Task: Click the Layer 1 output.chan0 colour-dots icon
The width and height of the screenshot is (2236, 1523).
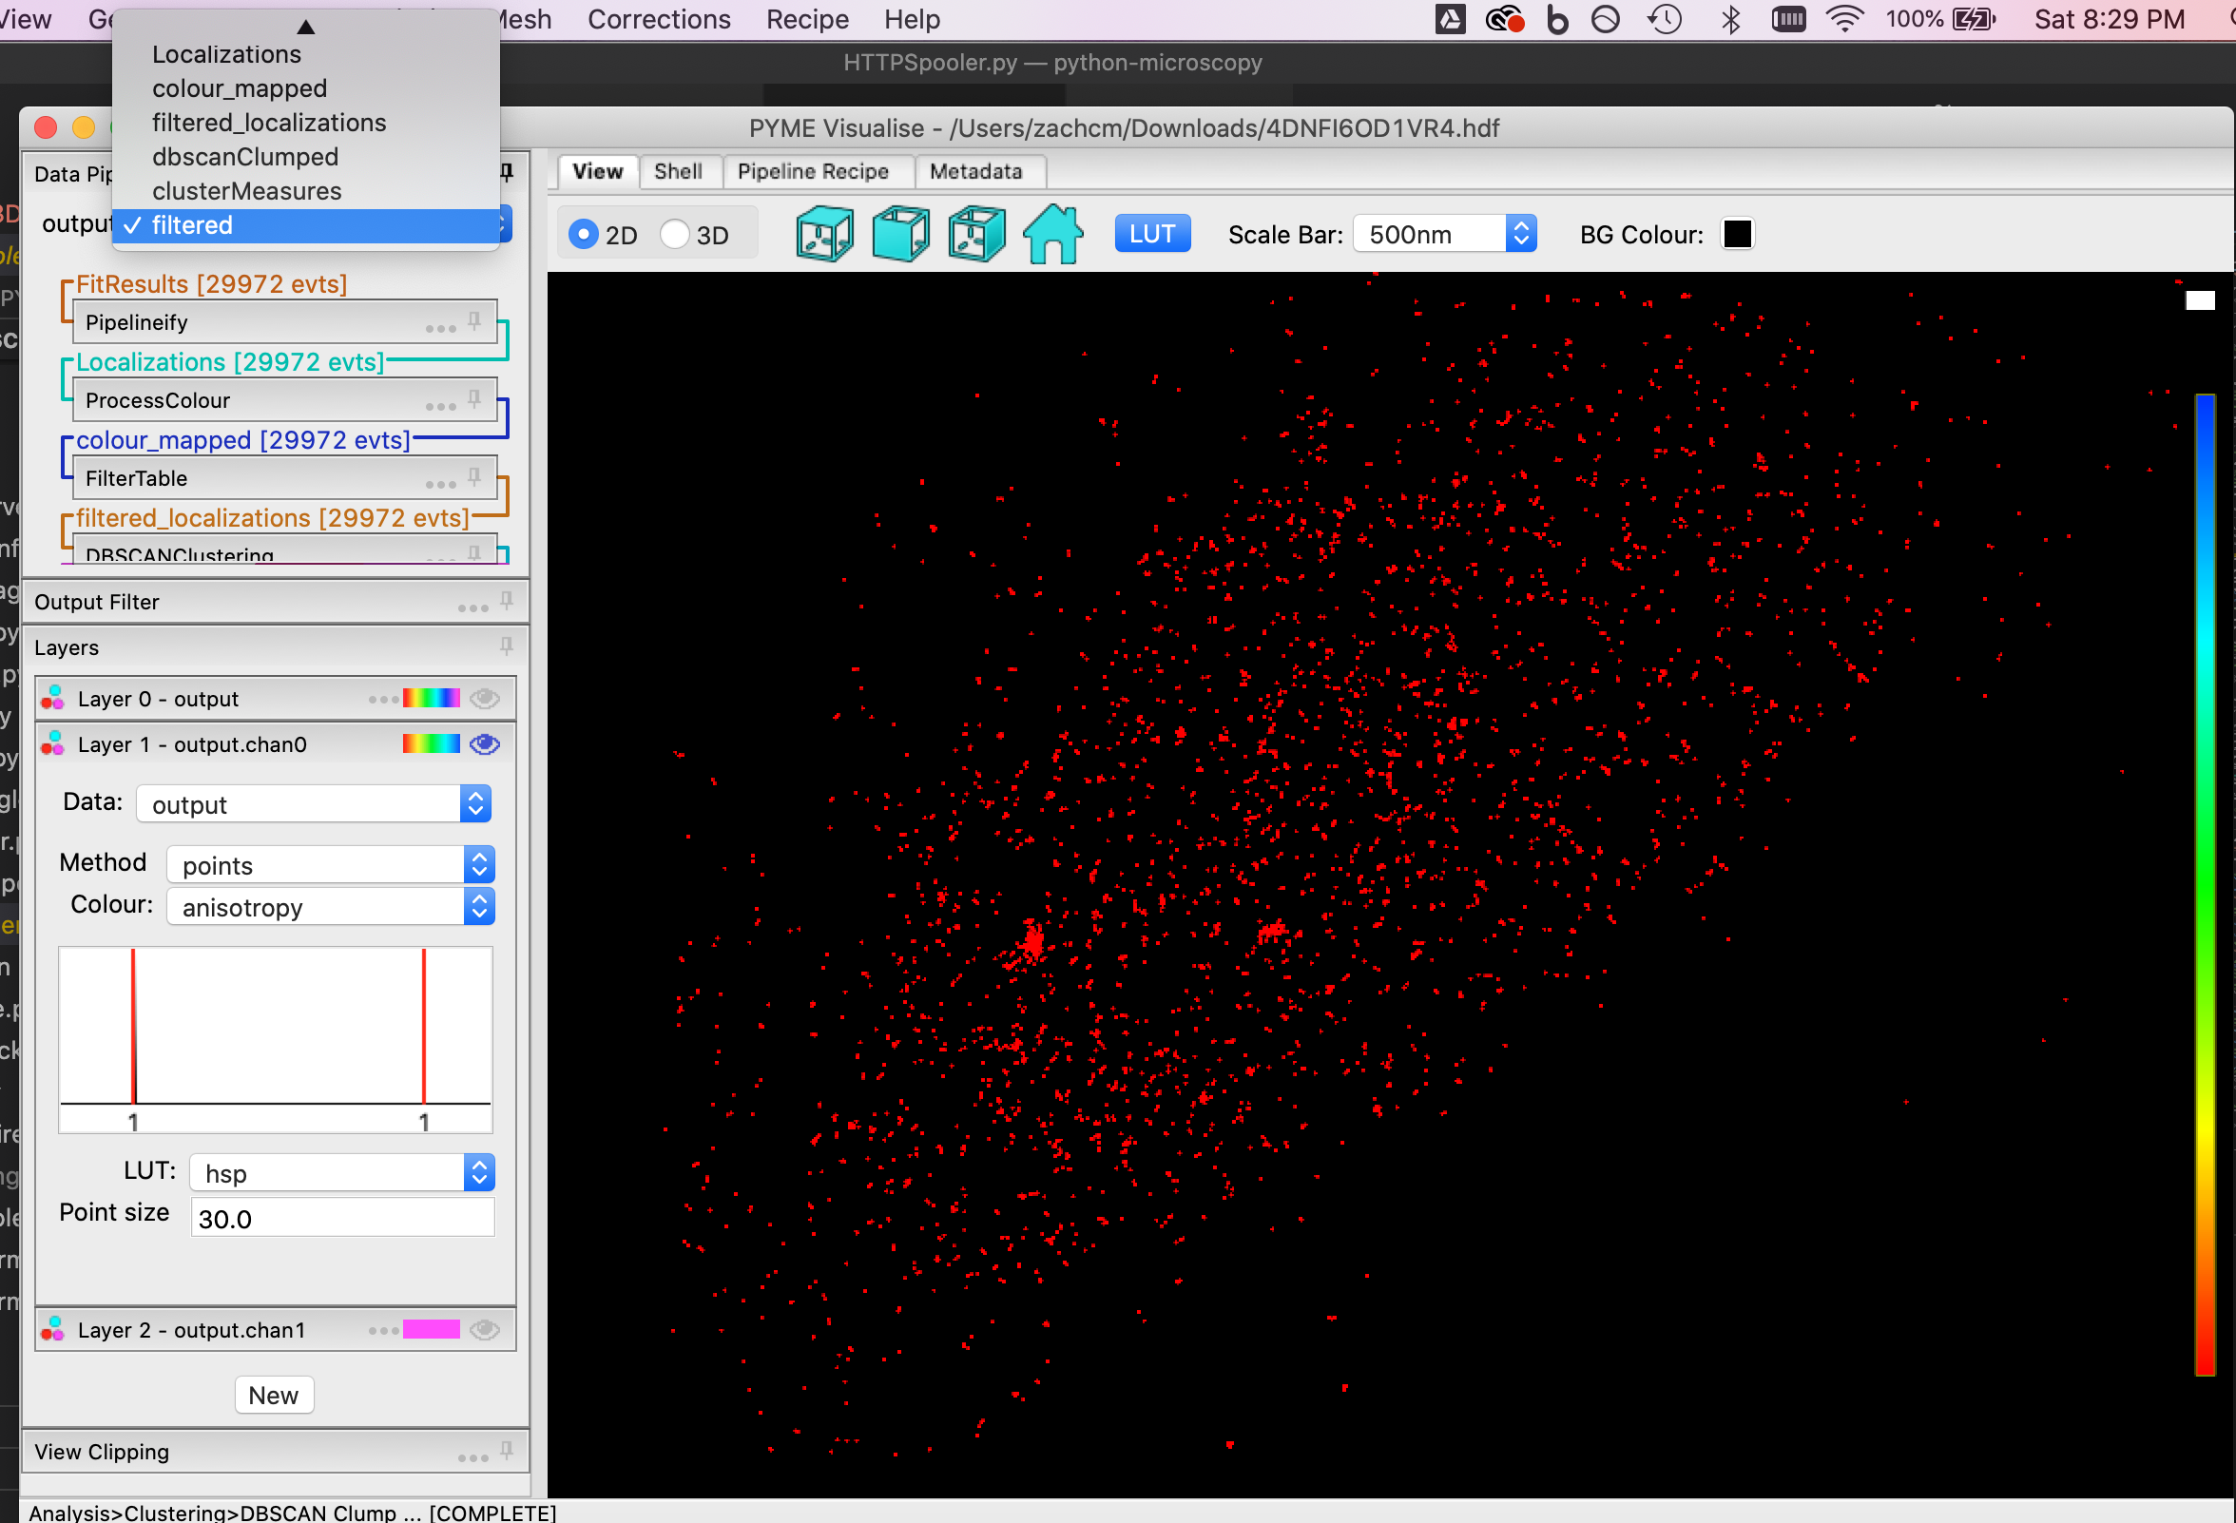Action: [x=53, y=743]
